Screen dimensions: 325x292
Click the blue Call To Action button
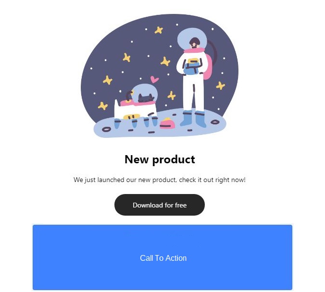(x=162, y=257)
